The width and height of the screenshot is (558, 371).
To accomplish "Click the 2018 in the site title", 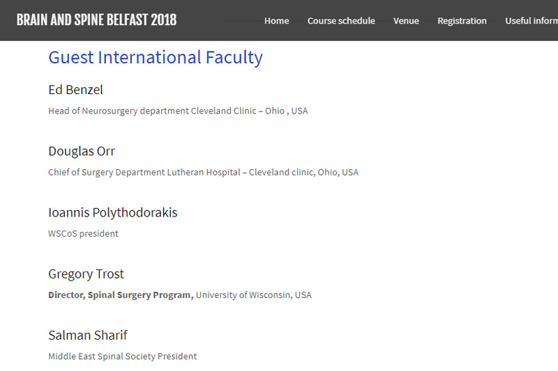I will 164,20.
